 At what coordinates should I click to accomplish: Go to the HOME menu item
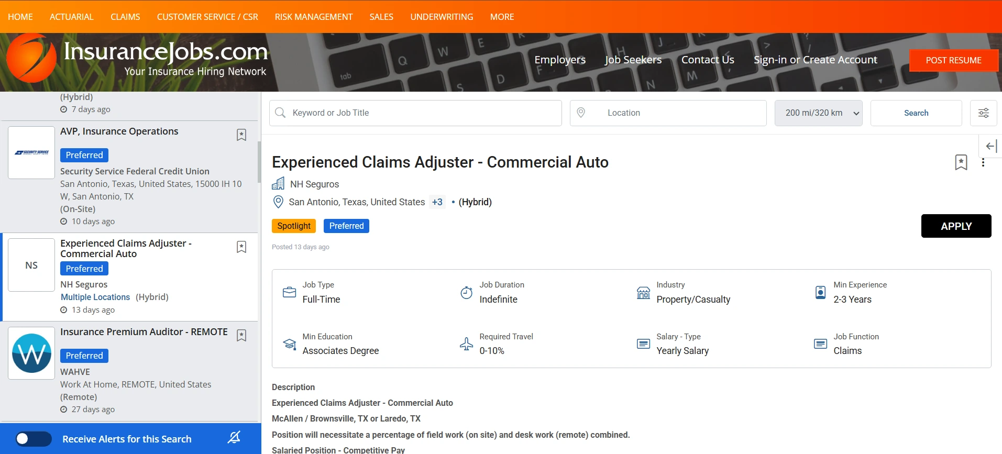20,17
